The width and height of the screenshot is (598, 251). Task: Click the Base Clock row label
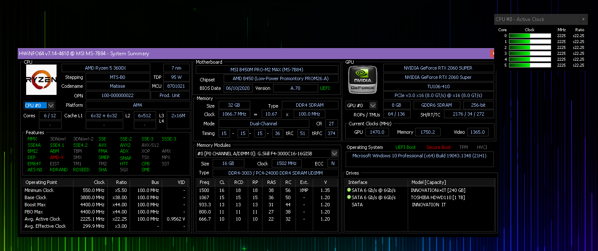click(35, 197)
